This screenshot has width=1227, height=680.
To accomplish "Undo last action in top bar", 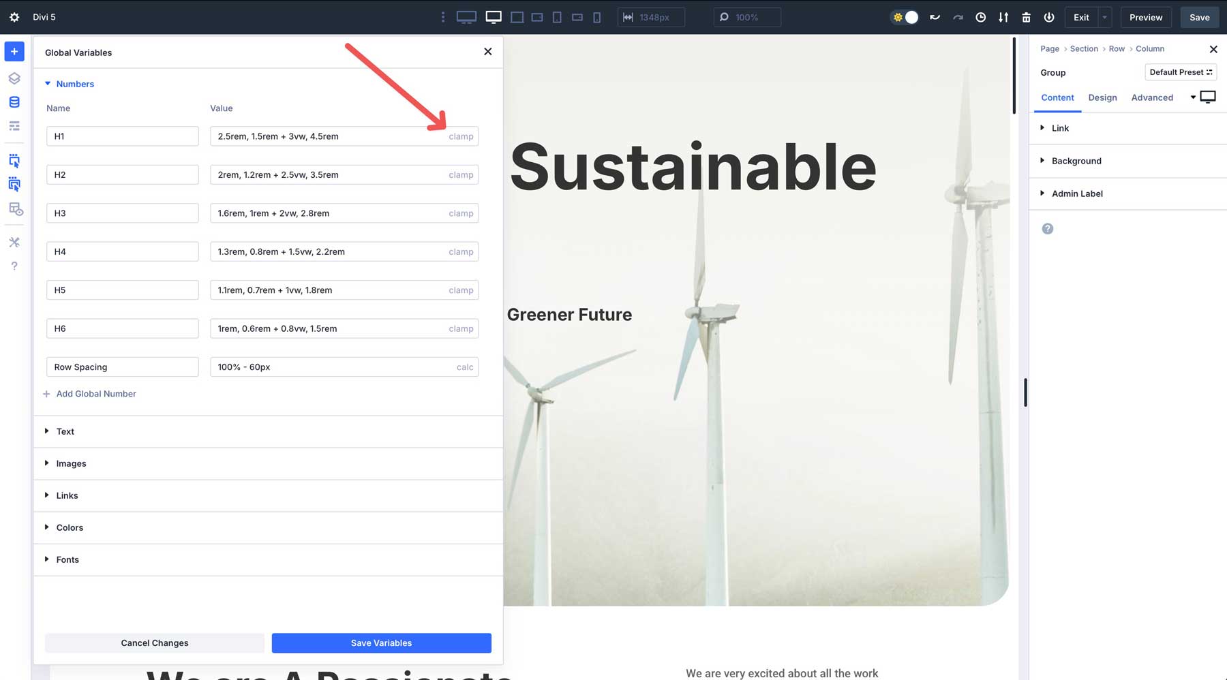I will coord(935,17).
